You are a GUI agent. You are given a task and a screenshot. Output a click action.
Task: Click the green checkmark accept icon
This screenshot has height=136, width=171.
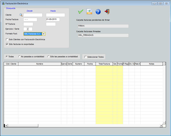(x=81, y=12)
